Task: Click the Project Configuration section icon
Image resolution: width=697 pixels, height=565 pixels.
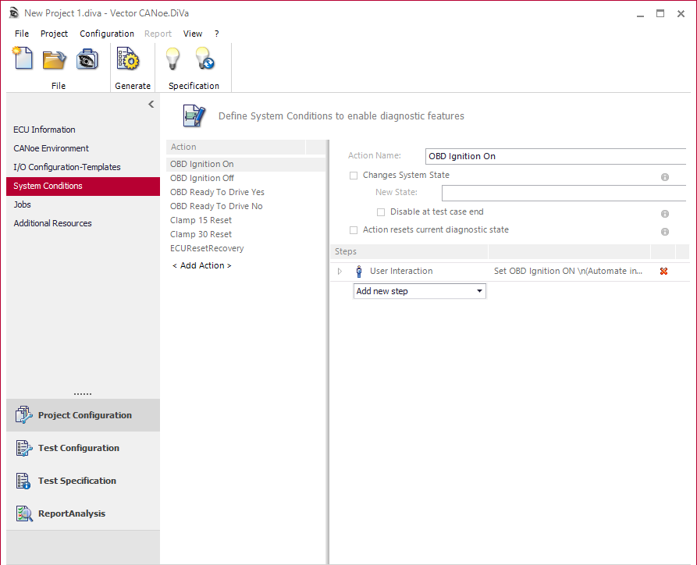Action: [24, 414]
